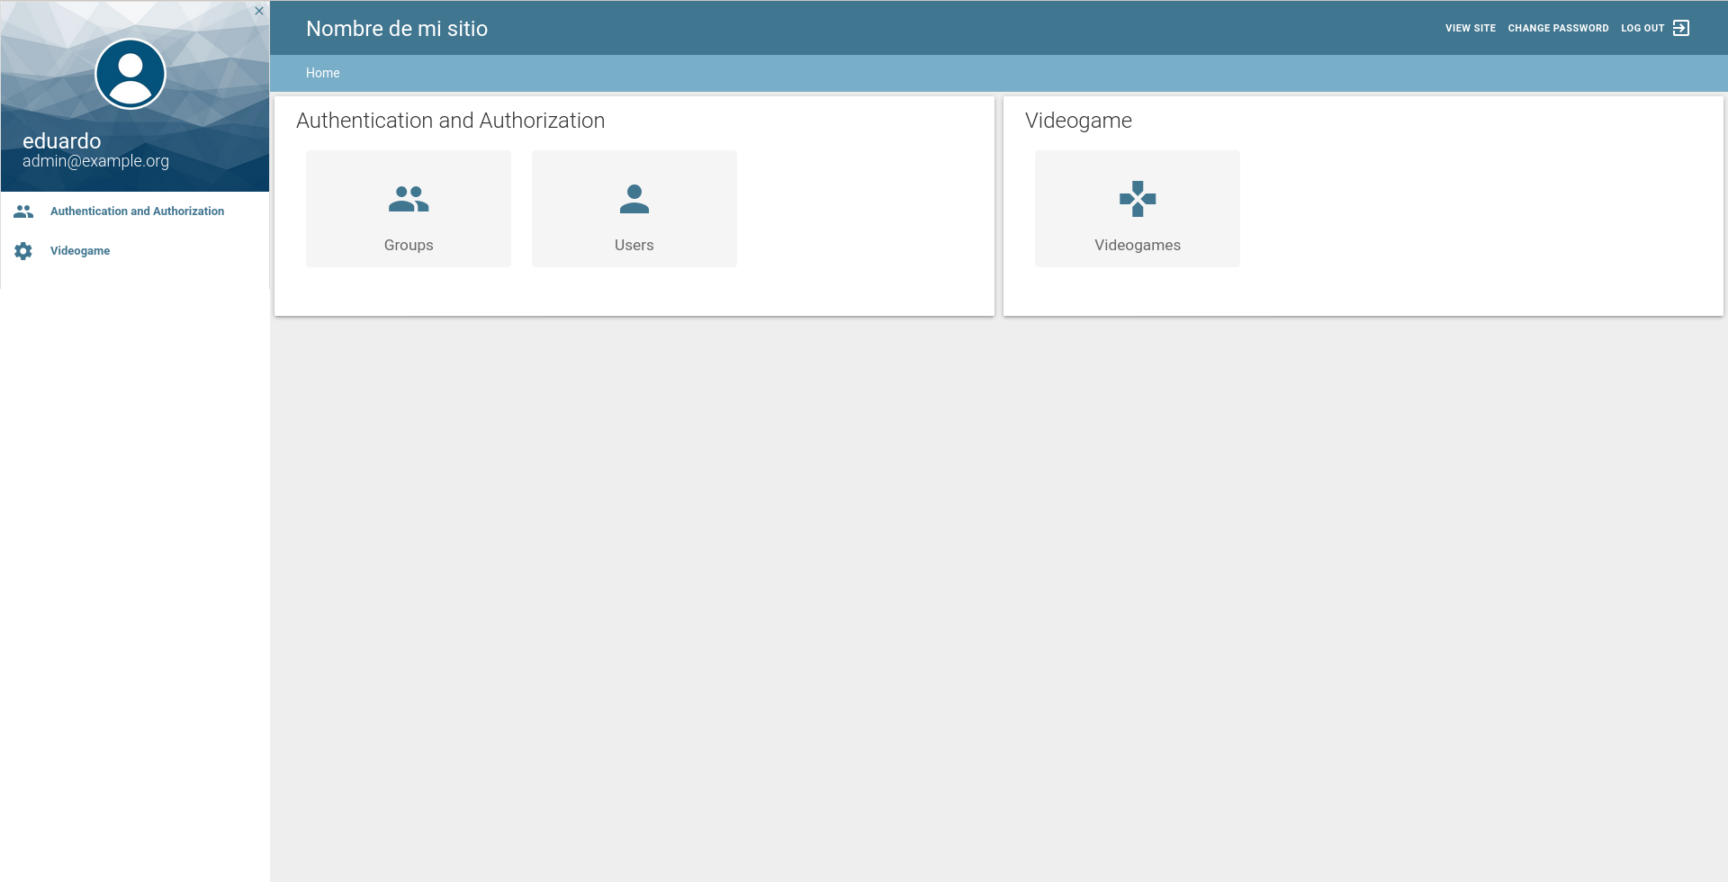Screen dimensions: 1728x882
Task: Click the admin@example.org email in the sidebar
Action: tap(95, 161)
